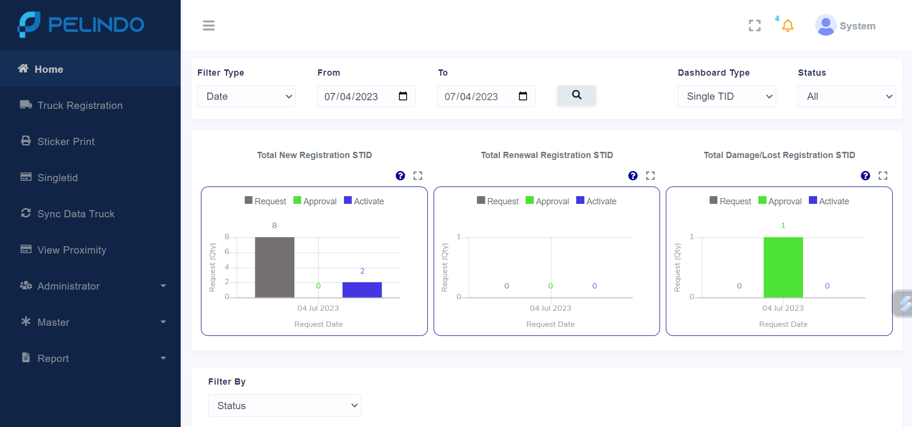Viewport: 912px width, 427px height.
Task: Toggle Approval series in Renewal Registration legend
Action: point(547,201)
